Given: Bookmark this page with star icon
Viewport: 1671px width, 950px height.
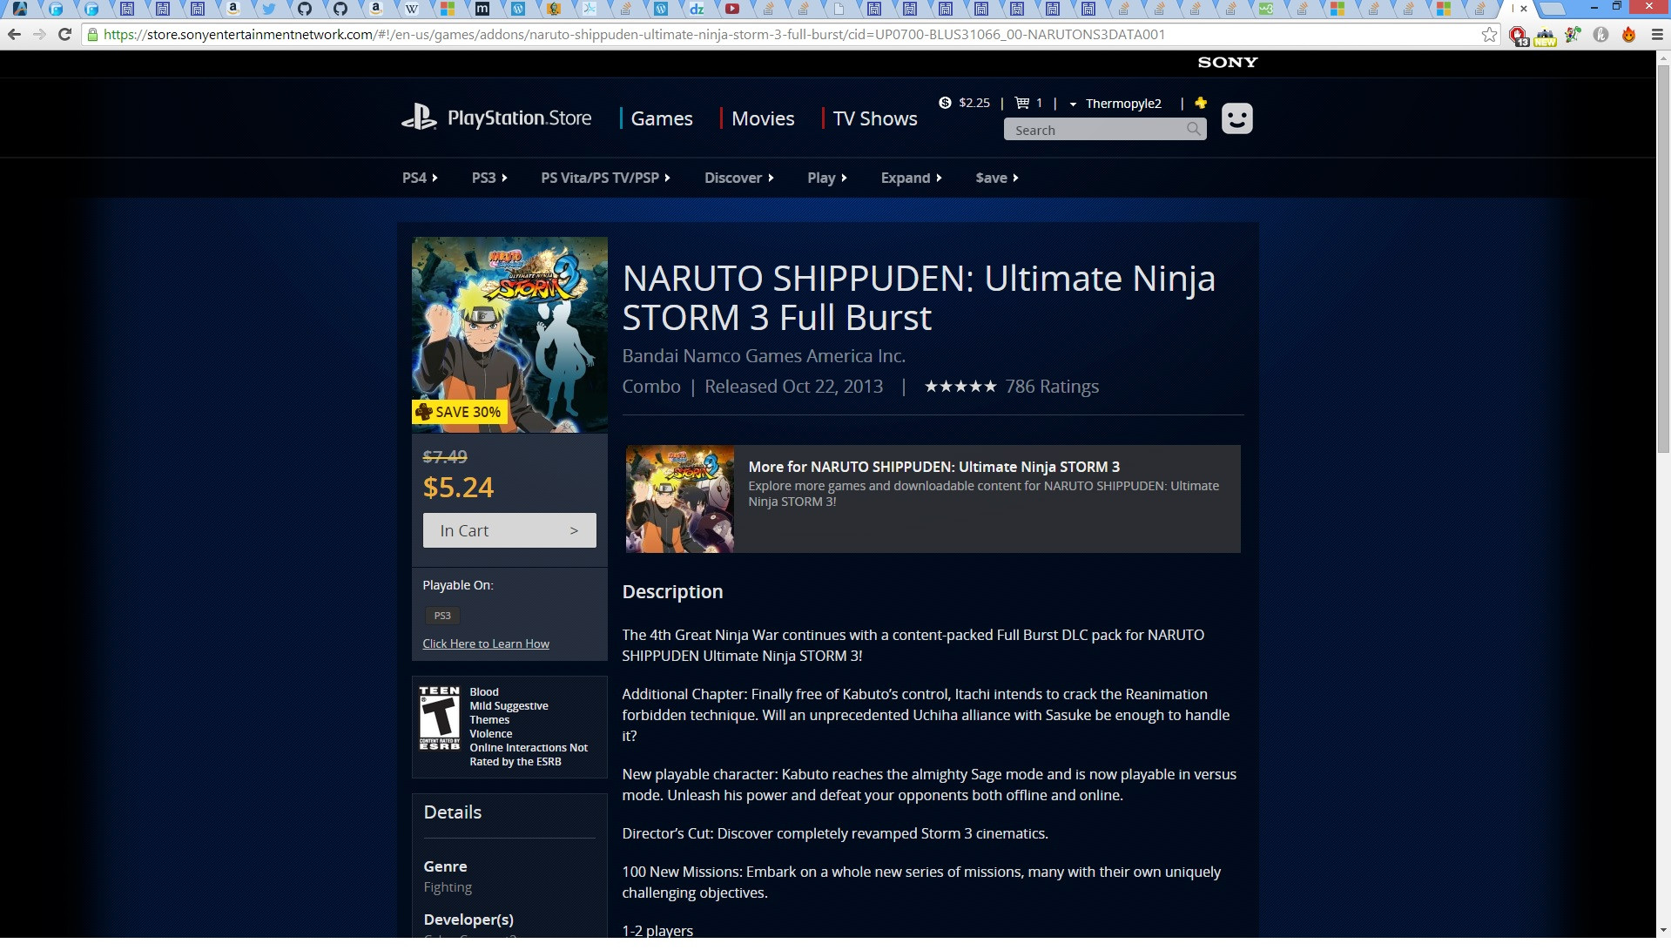Looking at the screenshot, I should coord(1489,35).
